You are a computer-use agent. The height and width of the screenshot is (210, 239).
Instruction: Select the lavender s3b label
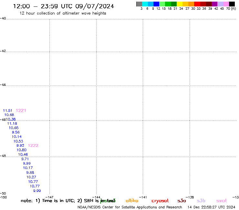coord(201,201)
